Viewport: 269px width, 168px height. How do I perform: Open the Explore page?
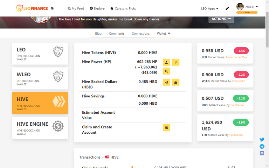(x=97, y=8)
